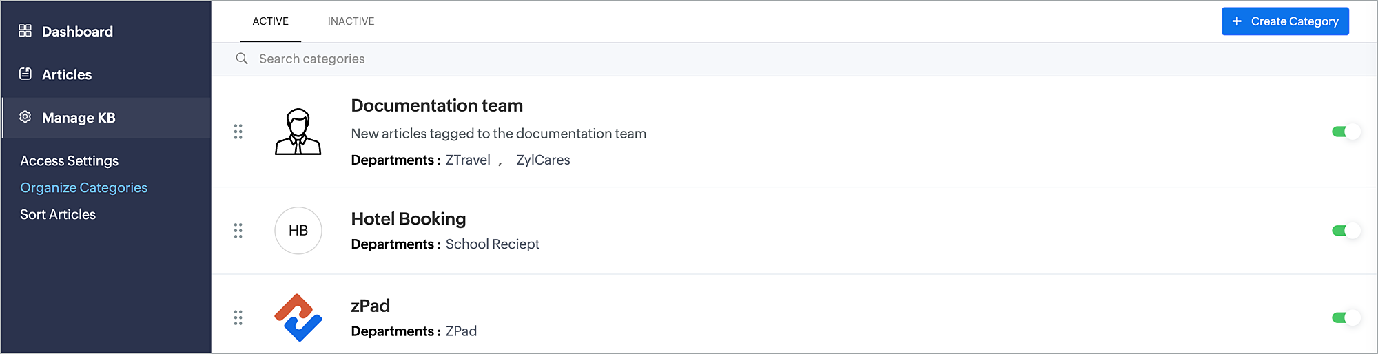The width and height of the screenshot is (1378, 354).
Task: Select Organize Categories in sidebar
Action: (x=83, y=187)
